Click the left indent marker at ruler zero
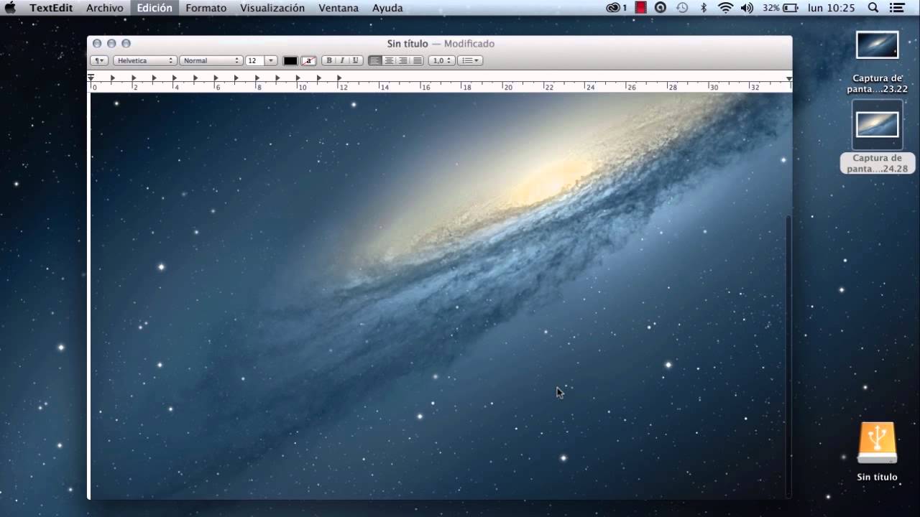The width and height of the screenshot is (920, 517). (x=91, y=78)
